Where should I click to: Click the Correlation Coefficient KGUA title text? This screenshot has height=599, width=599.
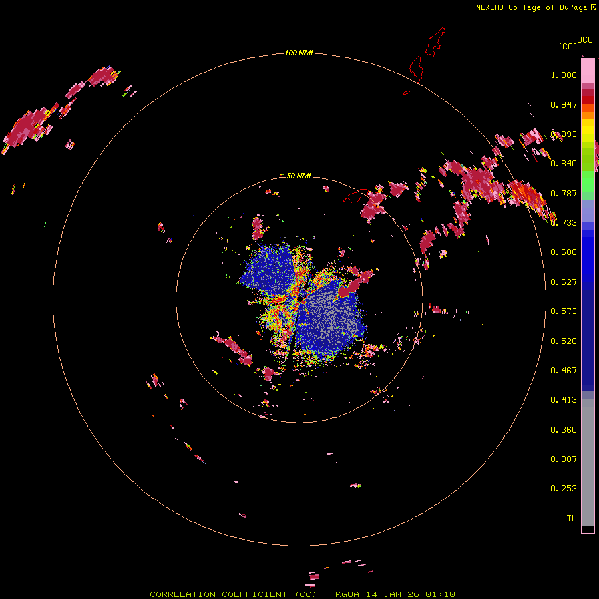pos(302,594)
